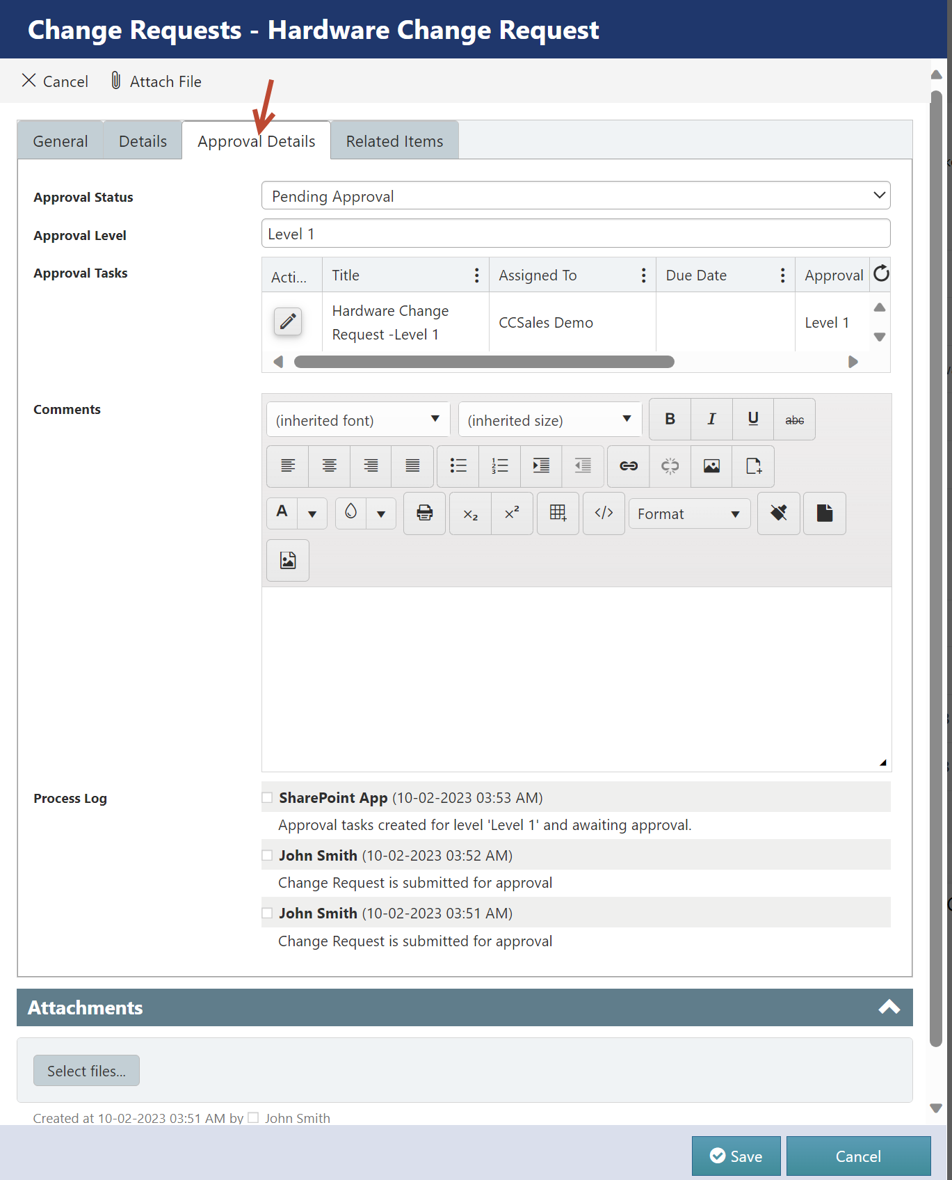The width and height of the screenshot is (952, 1180).
Task: Toggle bold formatting in Comments editor
Action: [670, 419]
